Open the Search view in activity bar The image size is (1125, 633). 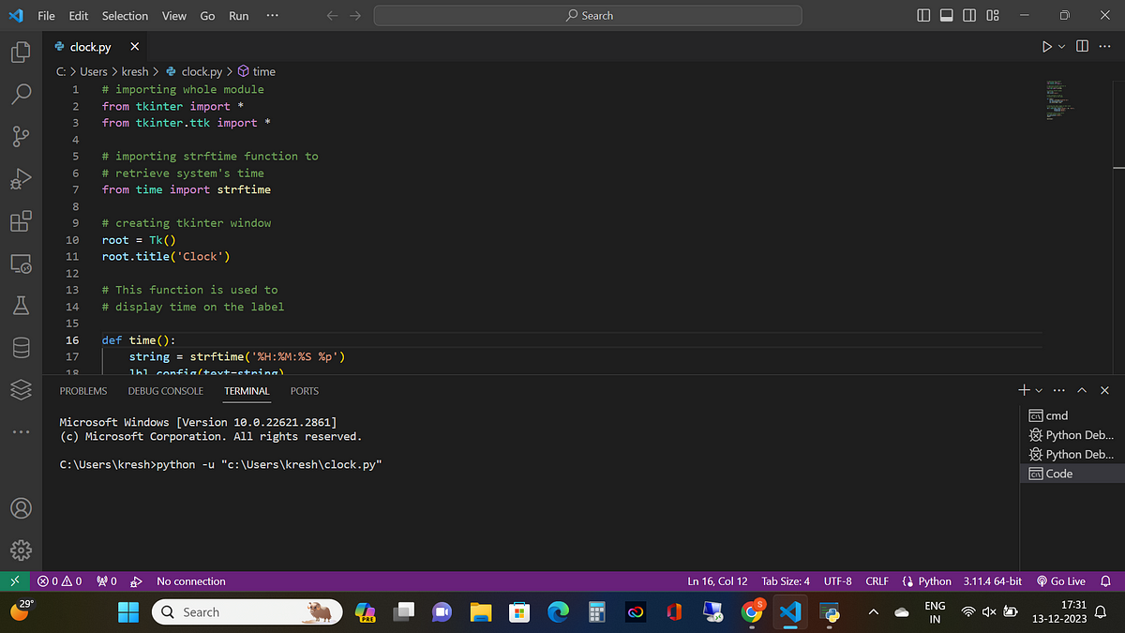point(21,94)
